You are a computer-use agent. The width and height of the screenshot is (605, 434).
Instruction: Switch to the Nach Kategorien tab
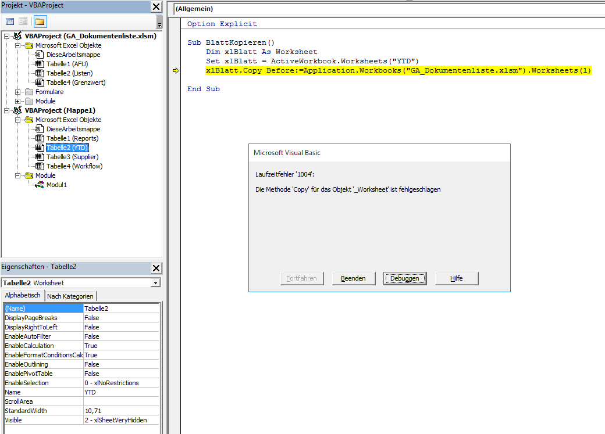coord(70,296)
